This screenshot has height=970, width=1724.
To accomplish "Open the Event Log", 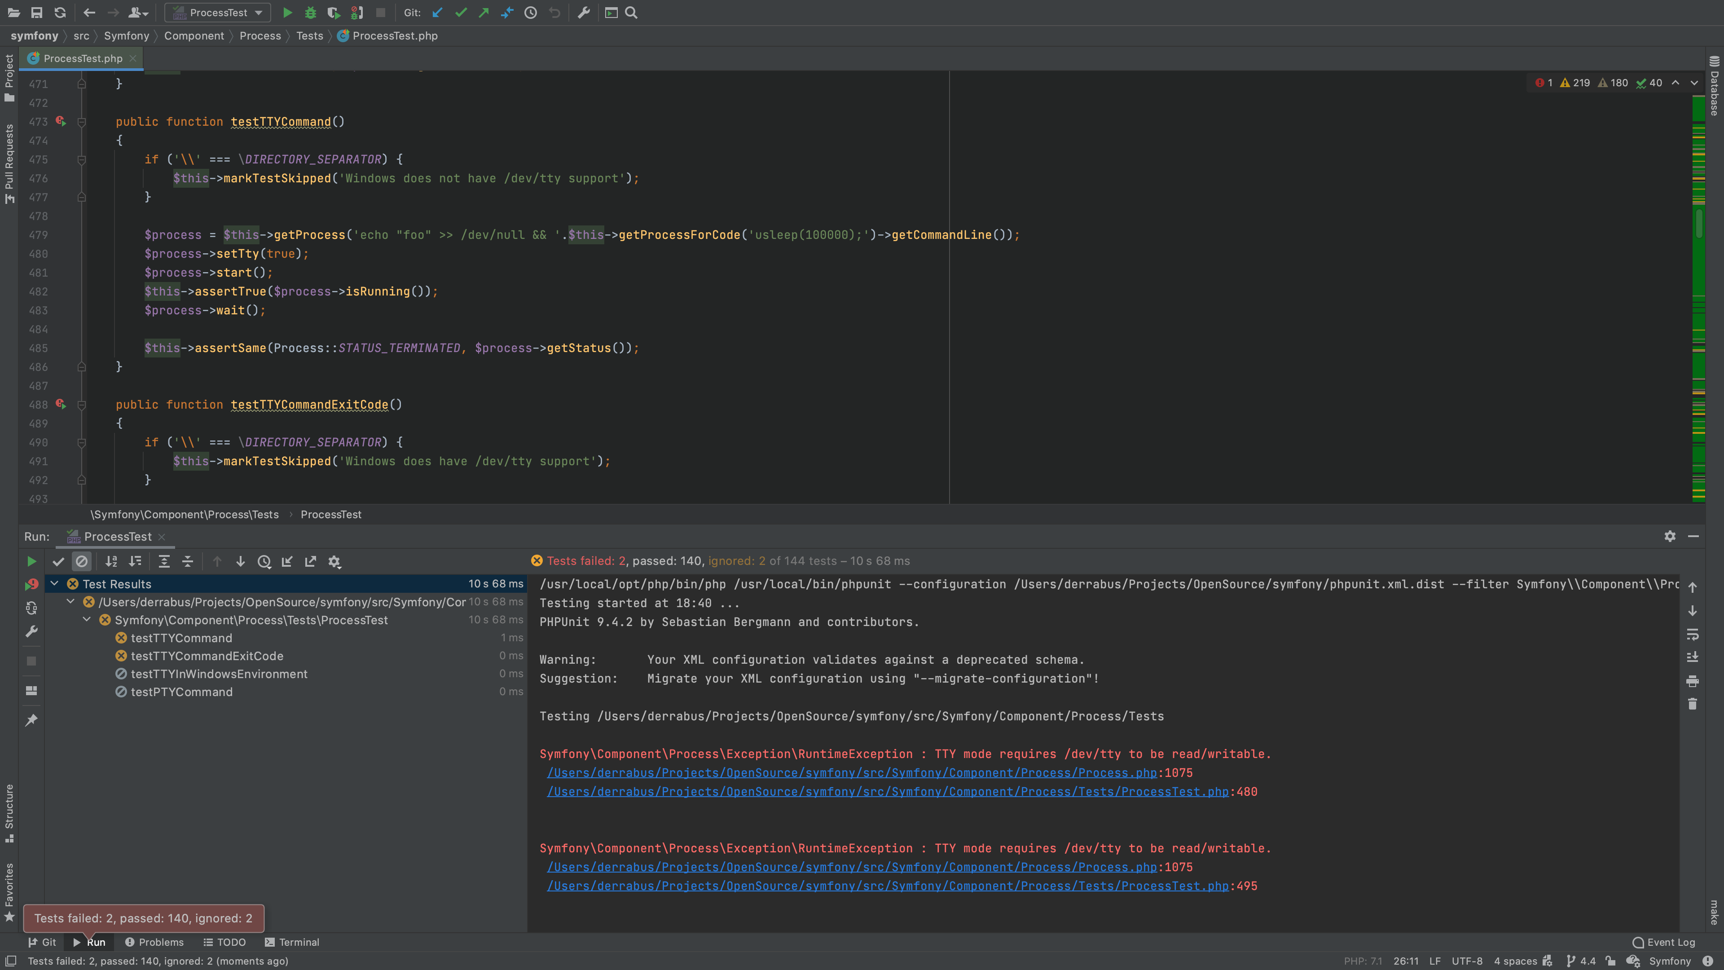I will coord(1664,942).
